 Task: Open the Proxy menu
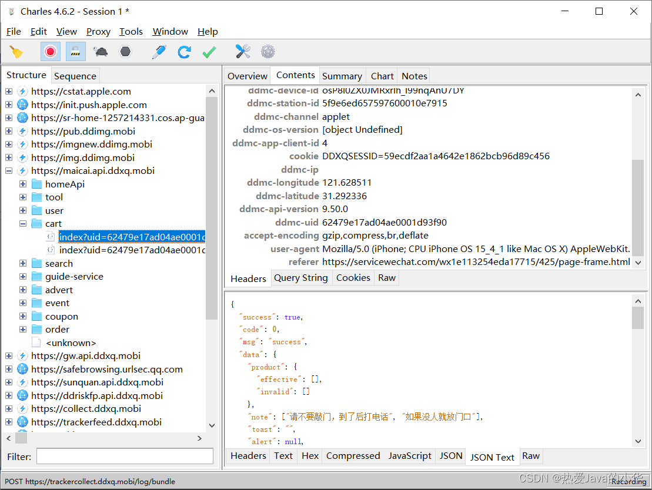[x=98, y=32]
